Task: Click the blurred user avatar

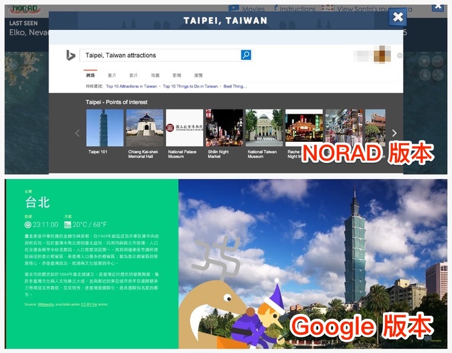Action: pyautogui.click(x=382, y=54)
